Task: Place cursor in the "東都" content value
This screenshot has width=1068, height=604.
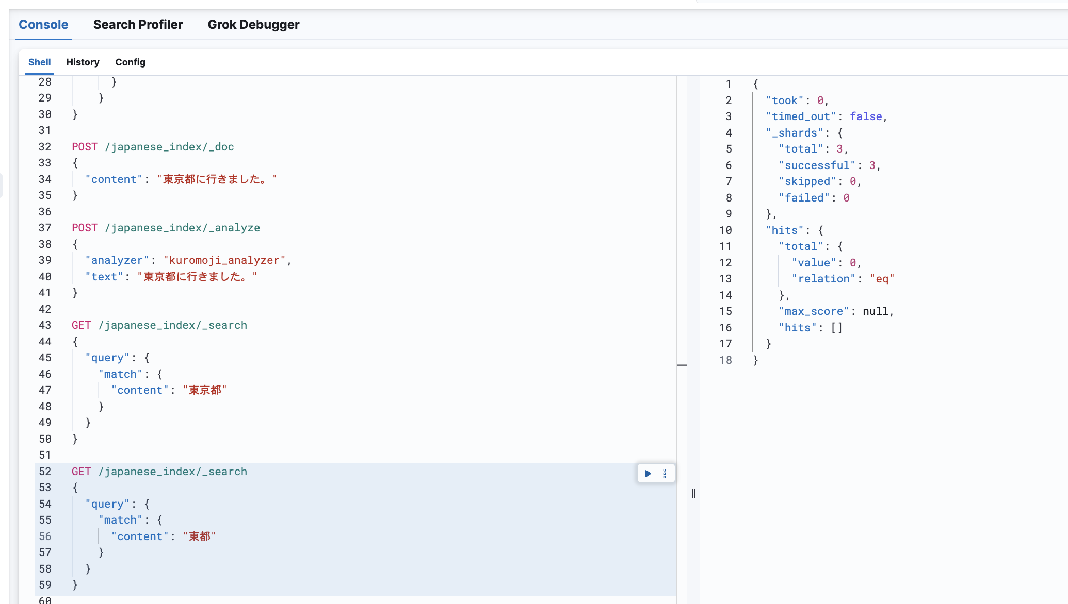Action: click(200, 536)
